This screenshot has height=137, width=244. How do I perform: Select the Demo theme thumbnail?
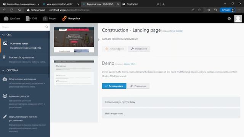[74, 73]
